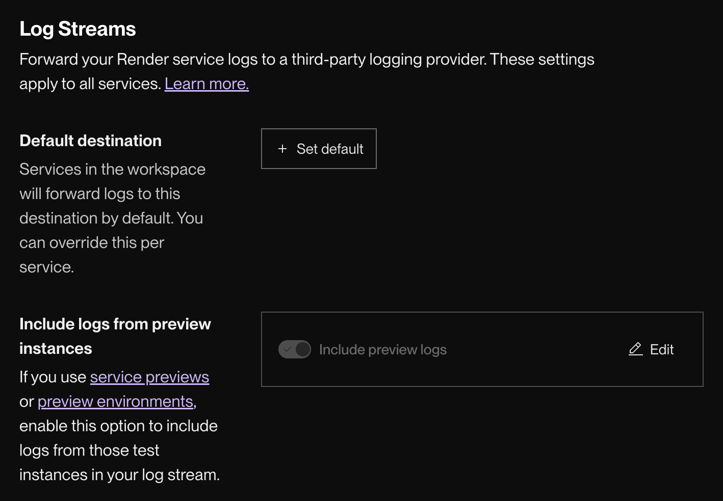Click the Default destination heading
This screenshot has width=723, height=501.
pos(90,141)
